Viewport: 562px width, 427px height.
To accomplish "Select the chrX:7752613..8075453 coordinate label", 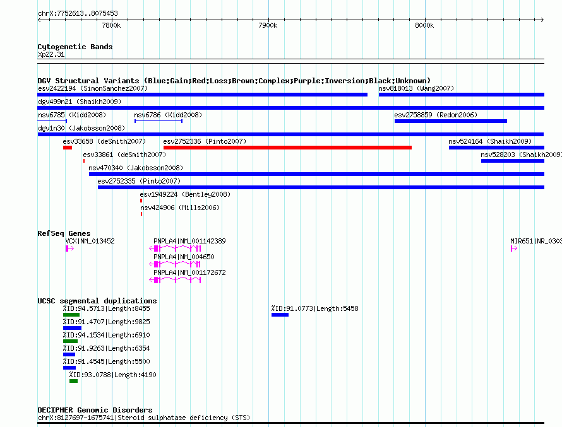I will click(x=78, y=14).
